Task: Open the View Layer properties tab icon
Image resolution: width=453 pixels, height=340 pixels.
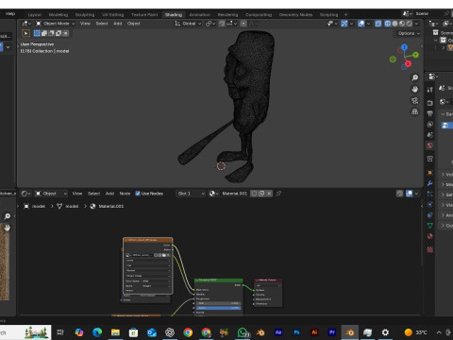Action: 430,125
